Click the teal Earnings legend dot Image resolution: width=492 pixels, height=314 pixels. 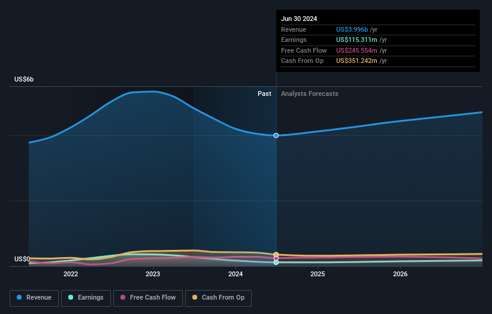[71, 297]
